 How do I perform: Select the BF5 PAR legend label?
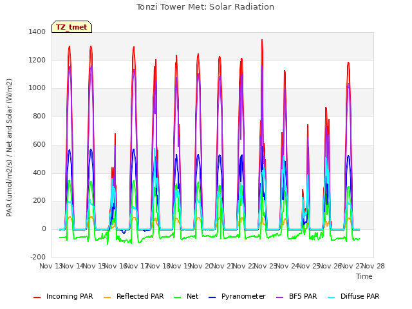coord(303,296)
